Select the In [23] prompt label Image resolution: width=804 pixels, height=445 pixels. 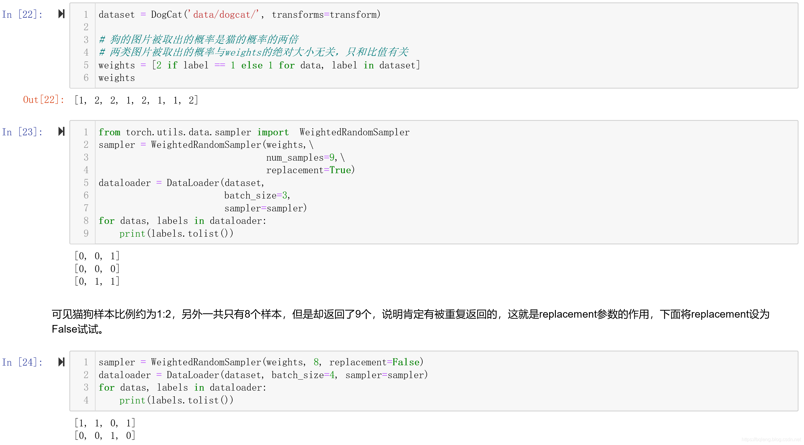(22, 132)
